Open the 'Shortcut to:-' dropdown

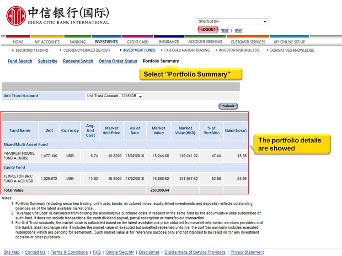(x=232, y=21)
